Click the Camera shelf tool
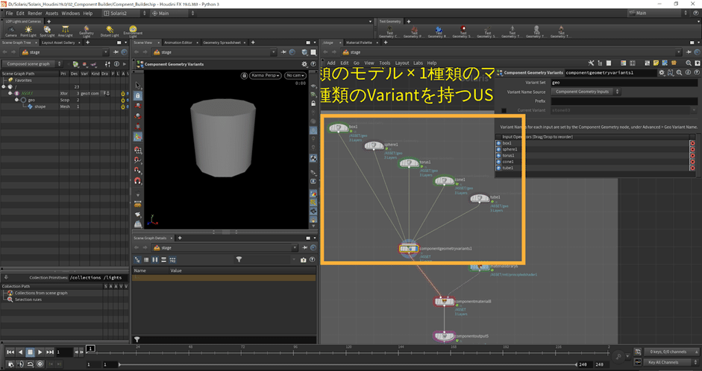 pos(11,31)
